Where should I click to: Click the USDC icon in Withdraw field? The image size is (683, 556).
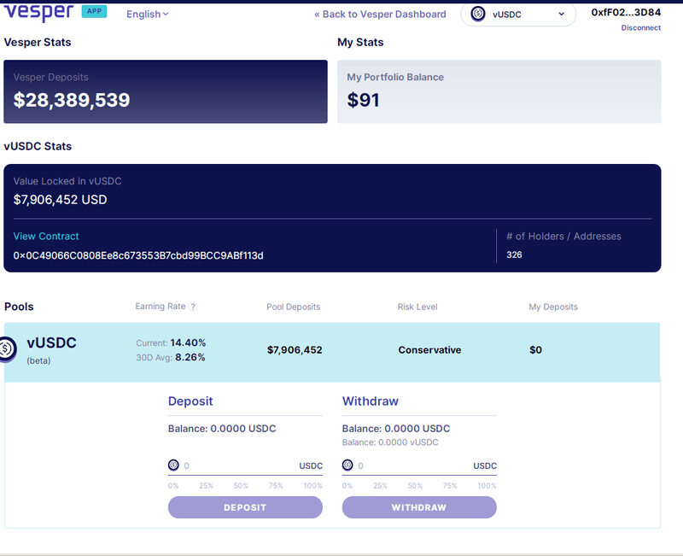coord(347,465)
